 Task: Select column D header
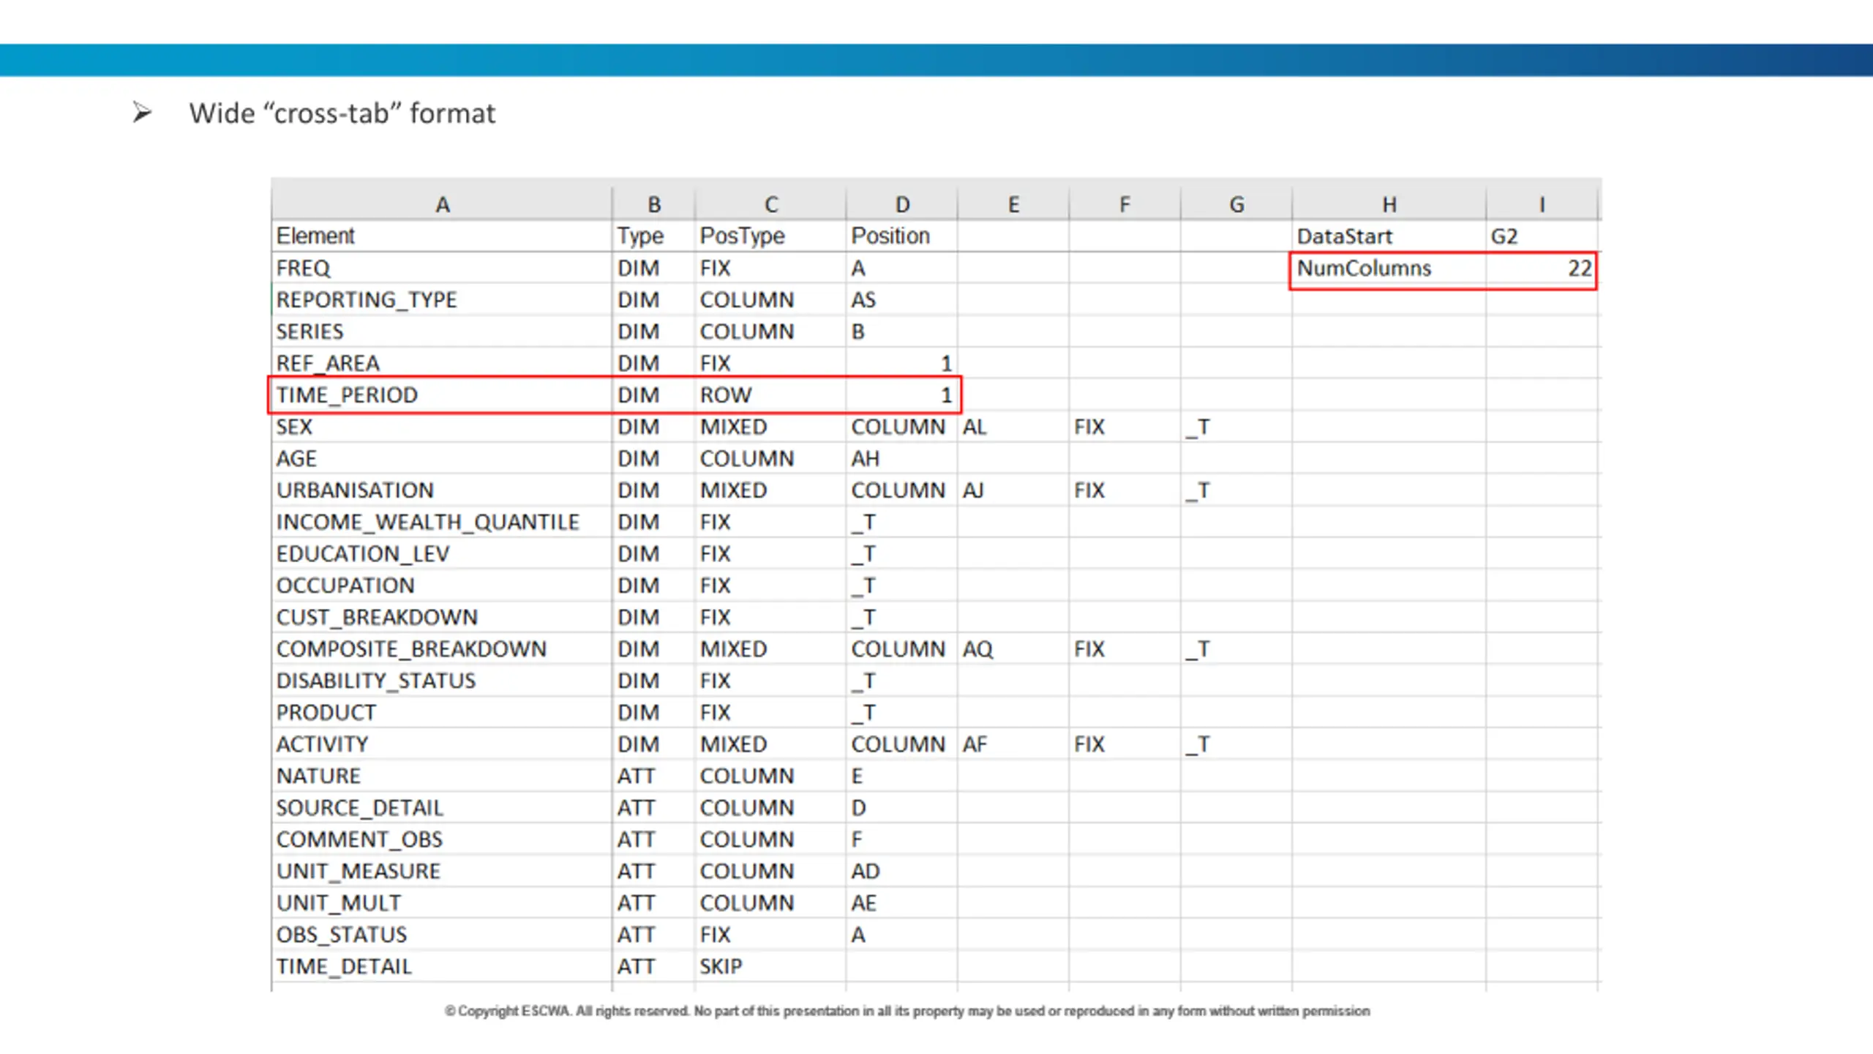tap(902, 204)
